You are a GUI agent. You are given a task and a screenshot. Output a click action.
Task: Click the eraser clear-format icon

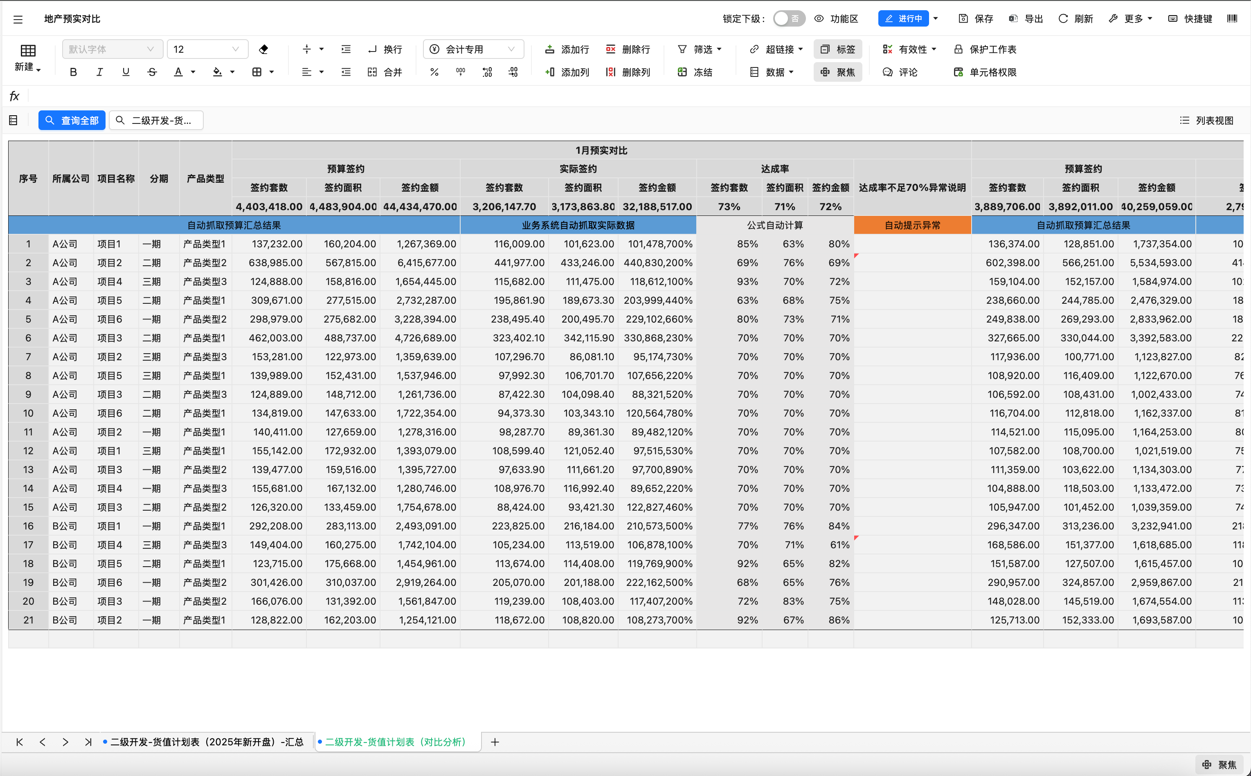coord(263,49)
